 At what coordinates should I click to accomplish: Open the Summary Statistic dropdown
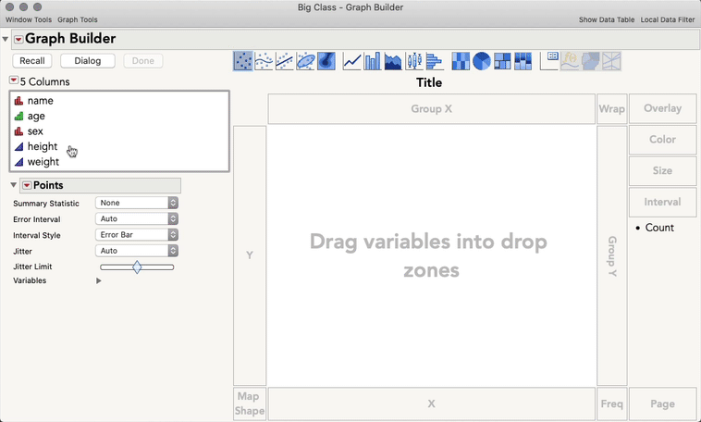(137, 203)
